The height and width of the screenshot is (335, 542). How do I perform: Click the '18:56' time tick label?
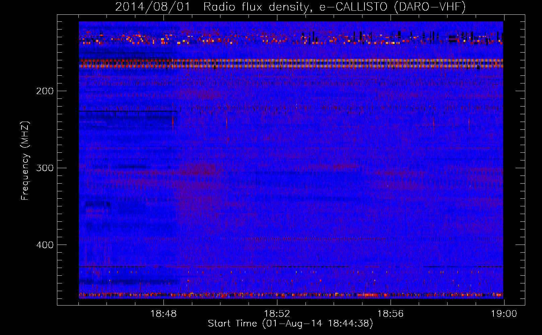(391, 314)
